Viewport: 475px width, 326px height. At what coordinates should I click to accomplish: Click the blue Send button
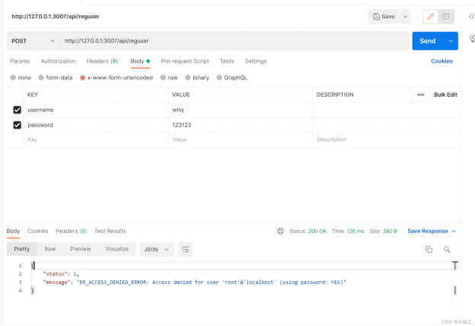tap(428, 40)
